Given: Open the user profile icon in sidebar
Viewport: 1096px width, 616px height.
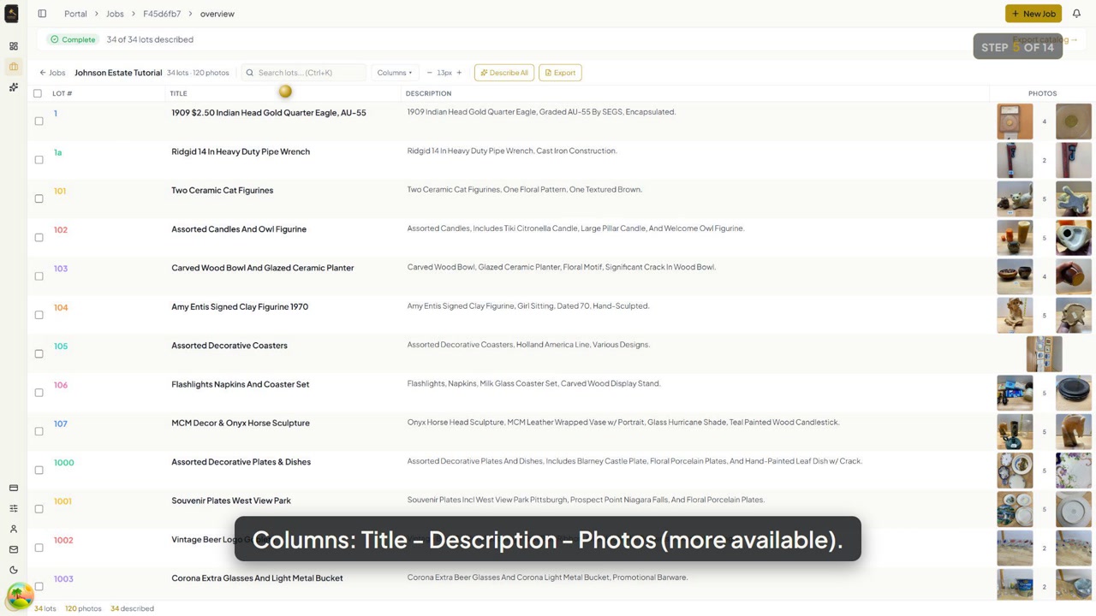Looking at the screenshot, I should (13, 529).
